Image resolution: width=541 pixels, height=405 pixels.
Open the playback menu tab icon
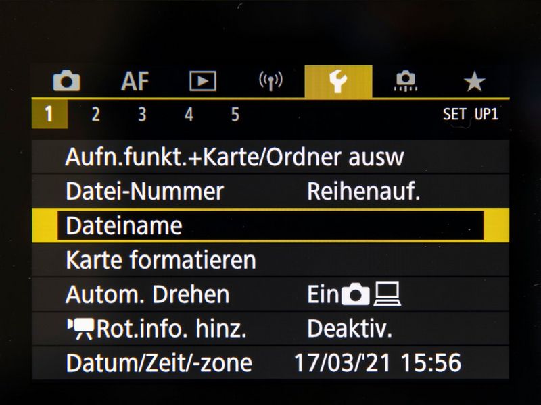click(x=203, y=81)
